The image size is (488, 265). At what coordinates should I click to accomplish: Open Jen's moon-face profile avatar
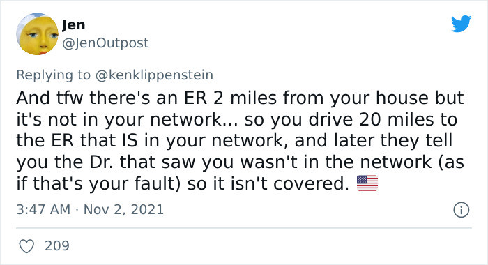(38, 34)
